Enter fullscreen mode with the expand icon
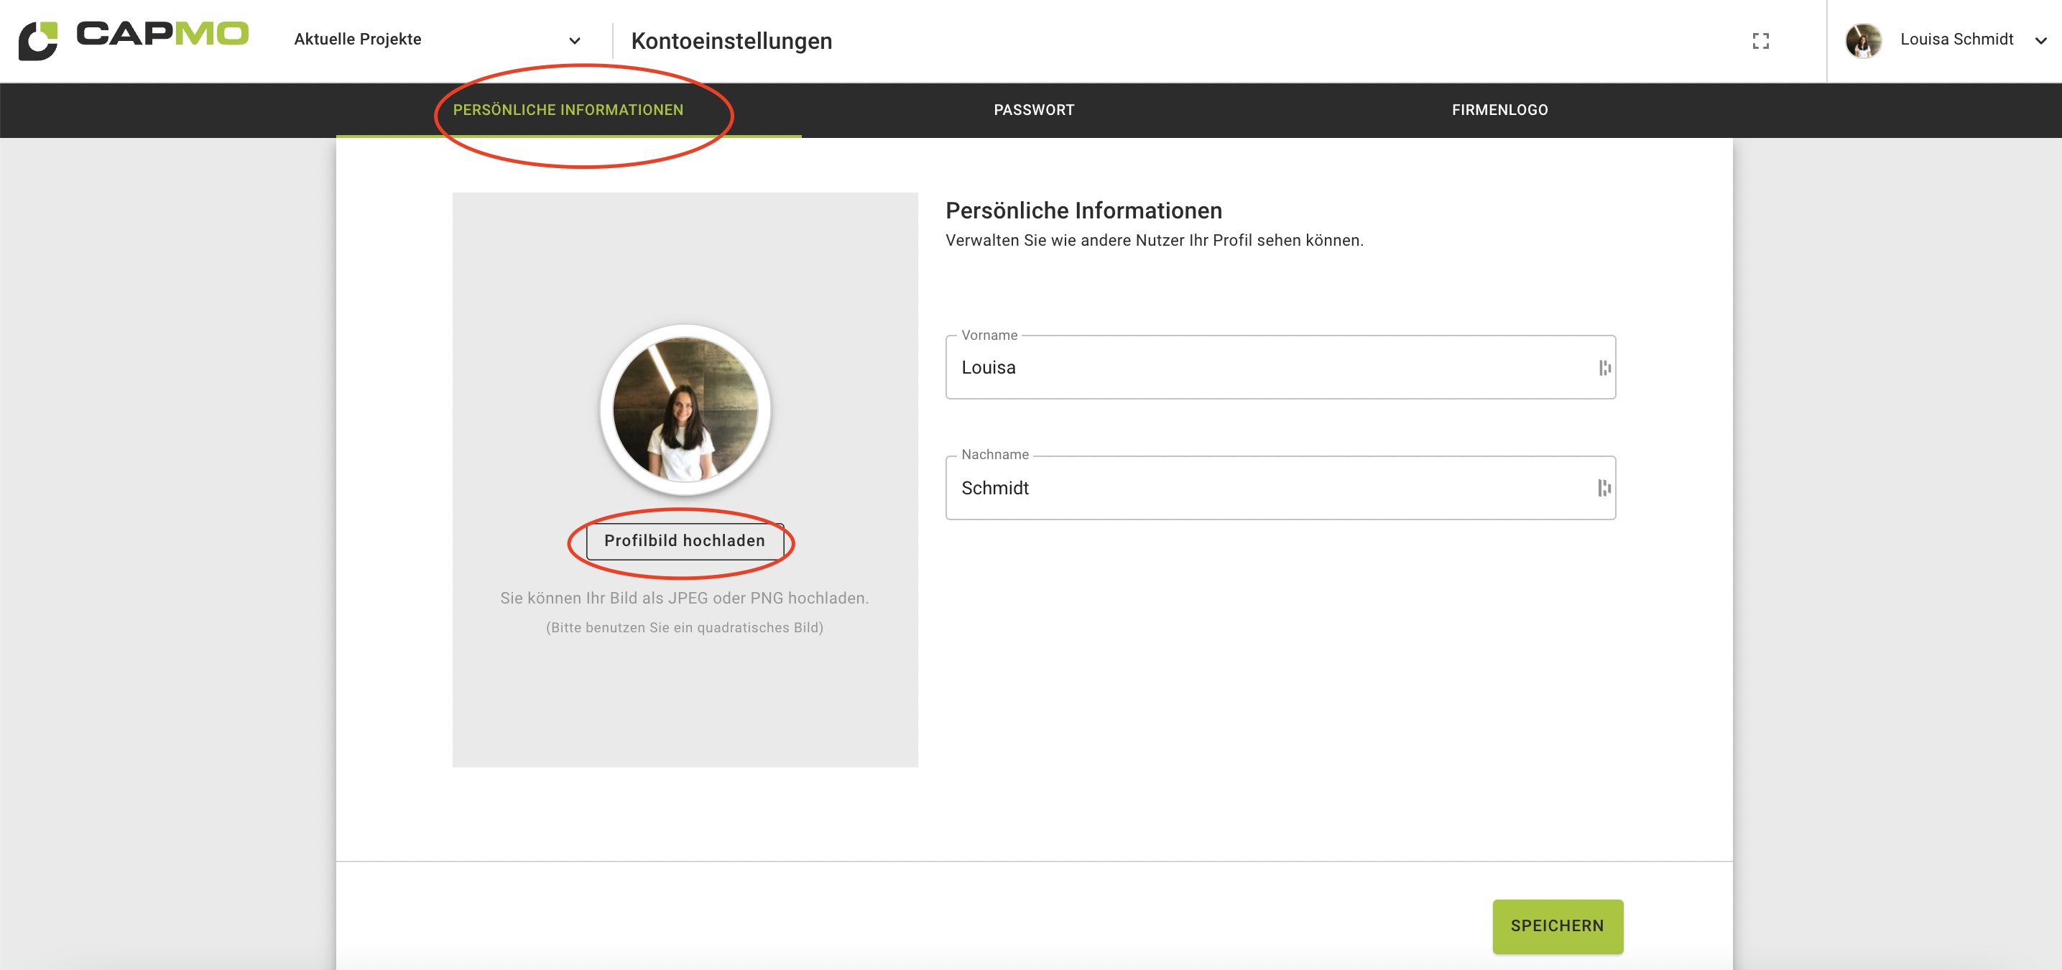This screenshot has width=2062, height=970. coord(1760,41)
